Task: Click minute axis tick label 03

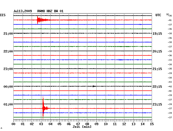Action: point(41,124)
